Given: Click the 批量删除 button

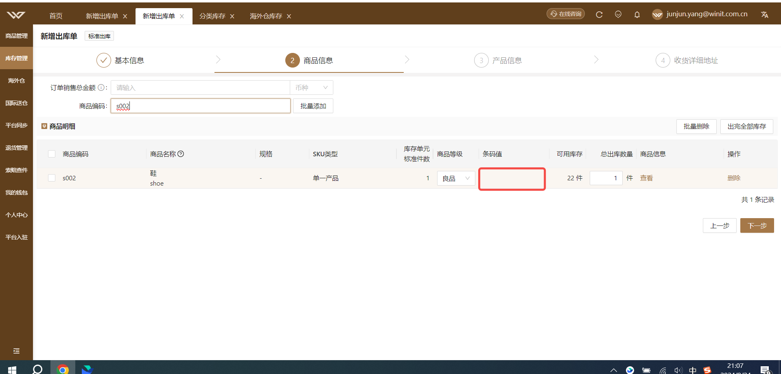Looking at the screenshot, I should [x=696, y=127].
